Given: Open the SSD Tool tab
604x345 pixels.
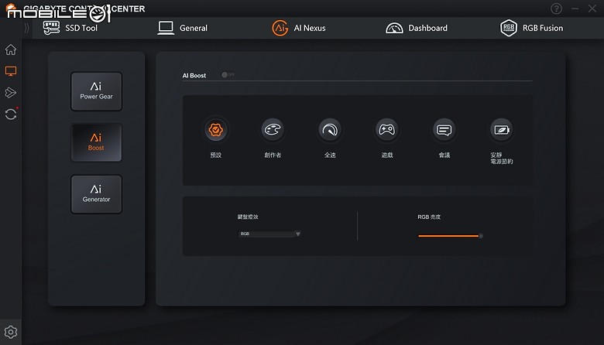Looking at the screenshot, I should (x=70, y=28).
